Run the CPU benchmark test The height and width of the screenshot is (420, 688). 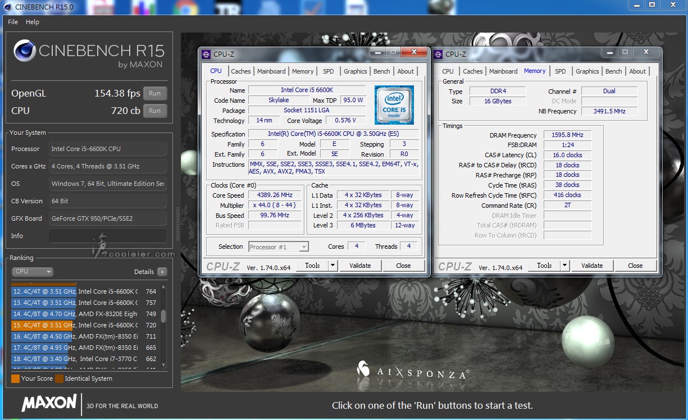154,111
